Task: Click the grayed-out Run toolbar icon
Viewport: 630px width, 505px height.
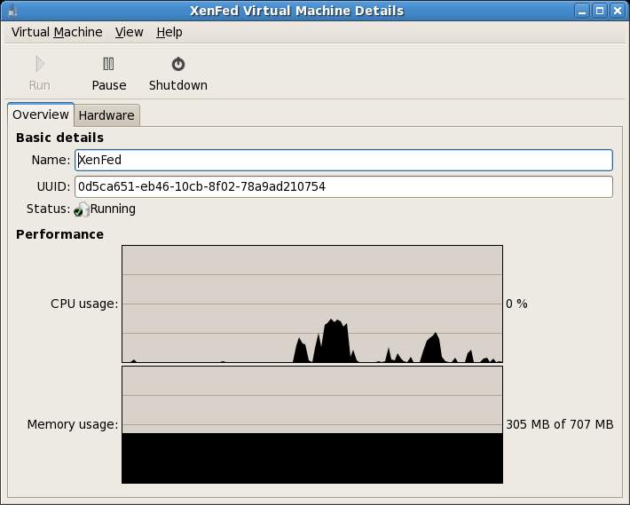Action: coord(39,65)
